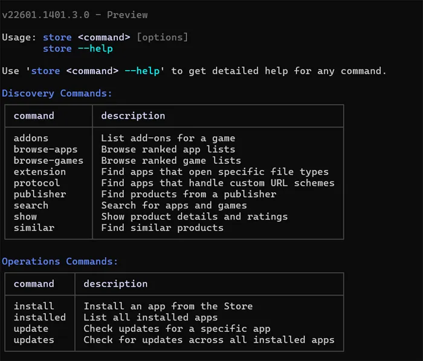Screen dimensions: 423x361
Task: Click the install command in Operations table
Action: pos(34,306)
